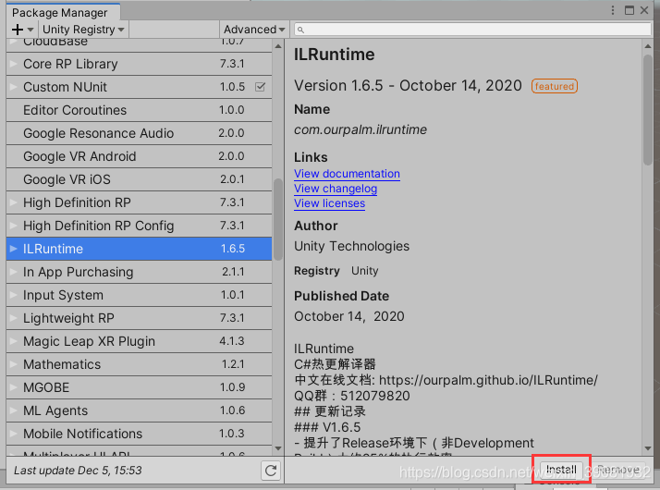660x490 pixels.
Task: Select ML Agents package name
Action: click(55, 410)
